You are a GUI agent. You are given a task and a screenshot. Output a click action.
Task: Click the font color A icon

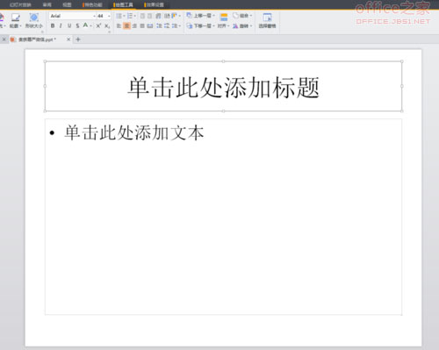[x=85, y=25]
